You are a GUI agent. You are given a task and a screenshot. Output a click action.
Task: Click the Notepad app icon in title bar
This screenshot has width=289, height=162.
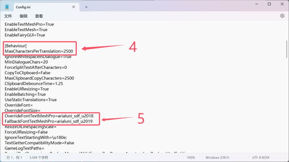click(x=7, y=7)
